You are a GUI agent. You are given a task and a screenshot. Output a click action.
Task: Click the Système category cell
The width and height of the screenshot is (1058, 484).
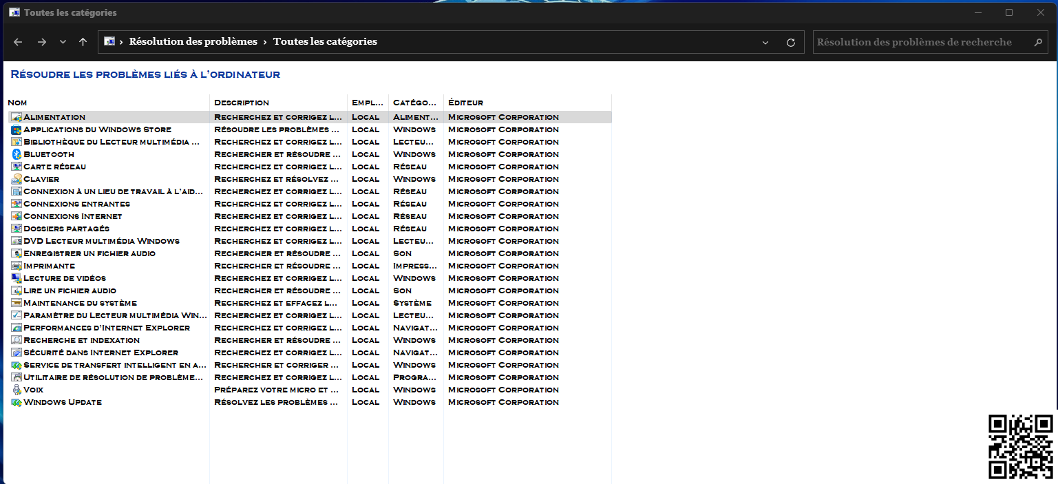pyautogui.click(x=412, y=303)
